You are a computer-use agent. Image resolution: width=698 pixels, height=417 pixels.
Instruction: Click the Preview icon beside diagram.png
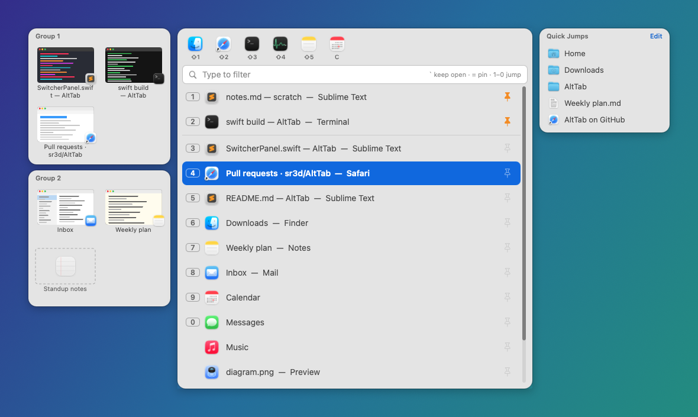click(x=212, y=372)
